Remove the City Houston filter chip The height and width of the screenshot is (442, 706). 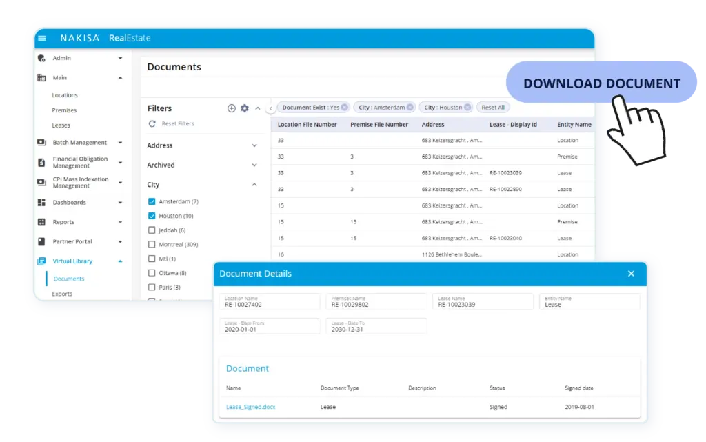click(467, 108)
